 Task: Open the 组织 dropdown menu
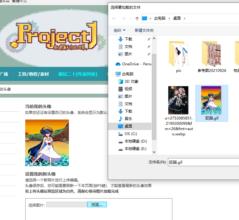click(x=120, y=30)
